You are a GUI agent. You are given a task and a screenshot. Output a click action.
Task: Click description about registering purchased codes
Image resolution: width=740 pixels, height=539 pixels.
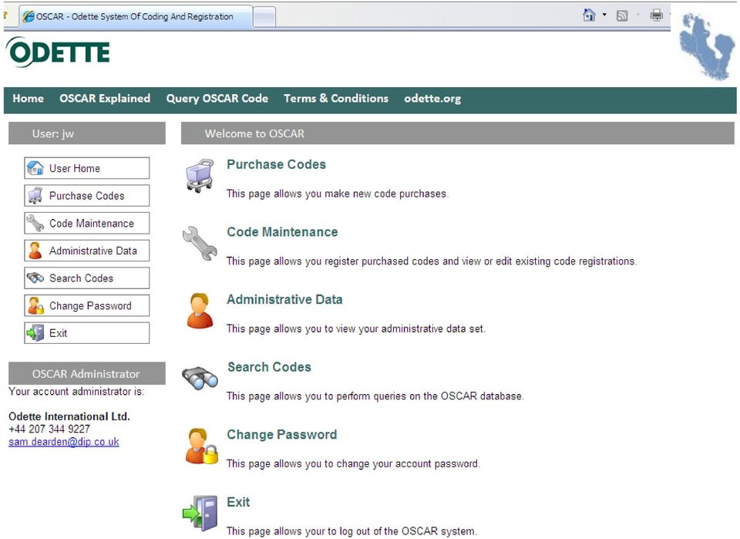pyautogui.click(x=432, y=261)
